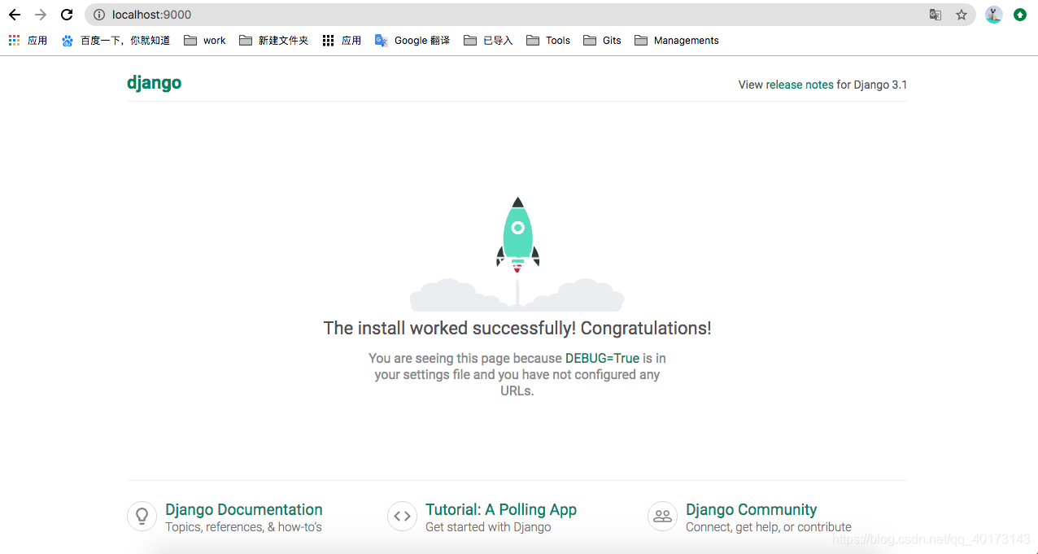Open the work bookmarks folder

click(205, 40)
